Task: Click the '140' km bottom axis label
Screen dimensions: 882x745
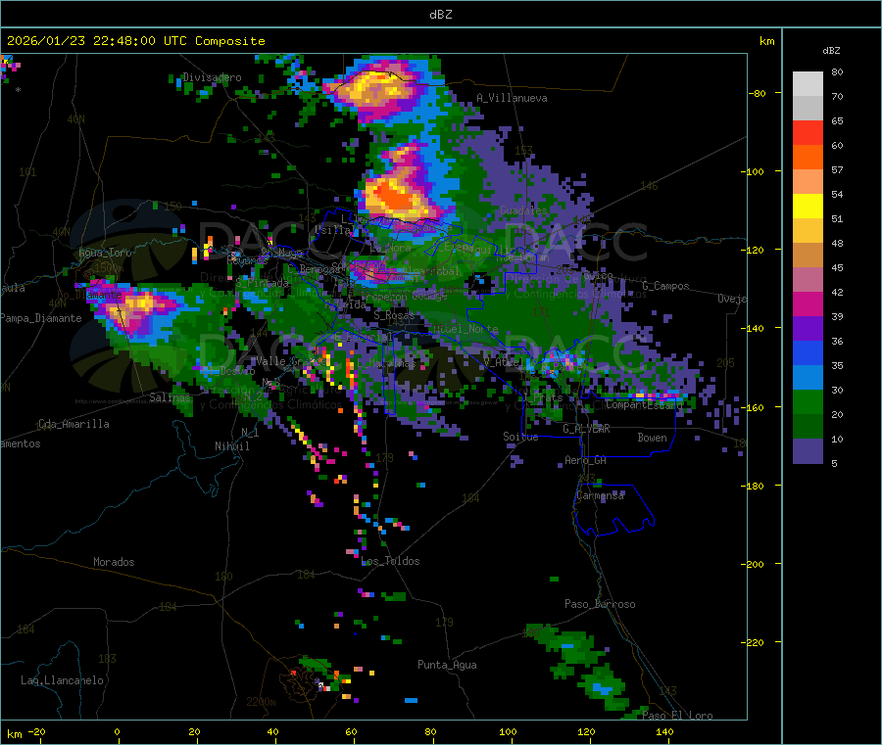Action: click(664, 731)
